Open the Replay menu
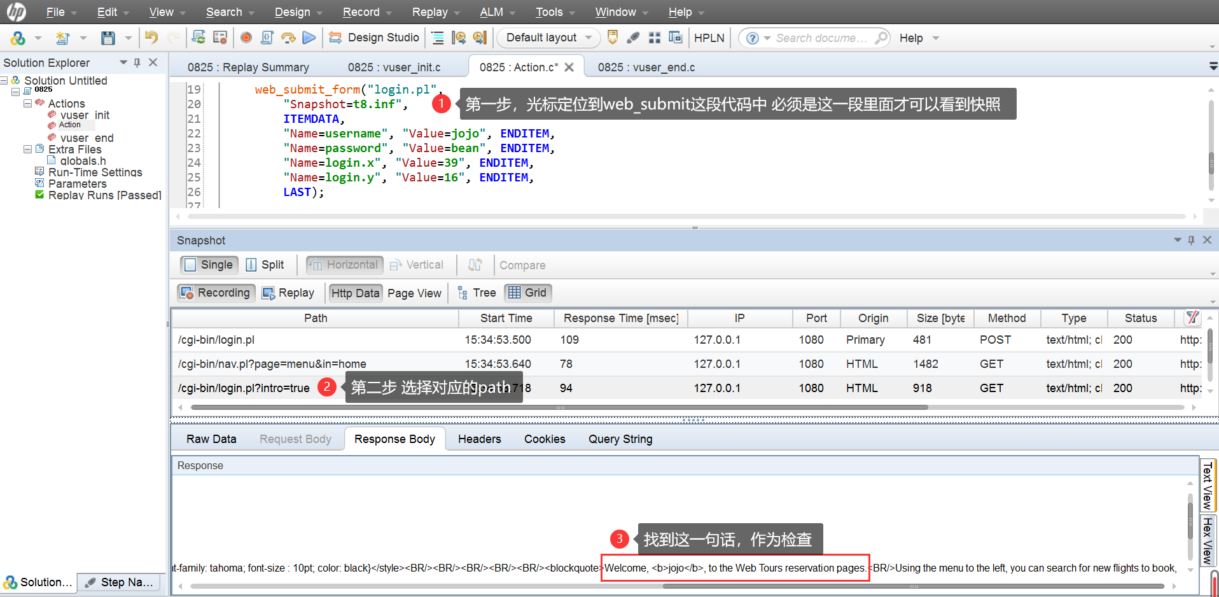 pos(436,12)
